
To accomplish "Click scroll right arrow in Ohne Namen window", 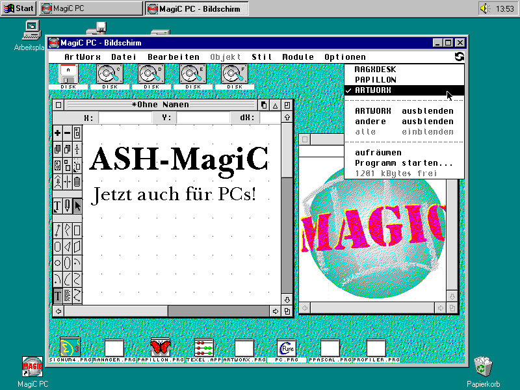I will 275,311.
